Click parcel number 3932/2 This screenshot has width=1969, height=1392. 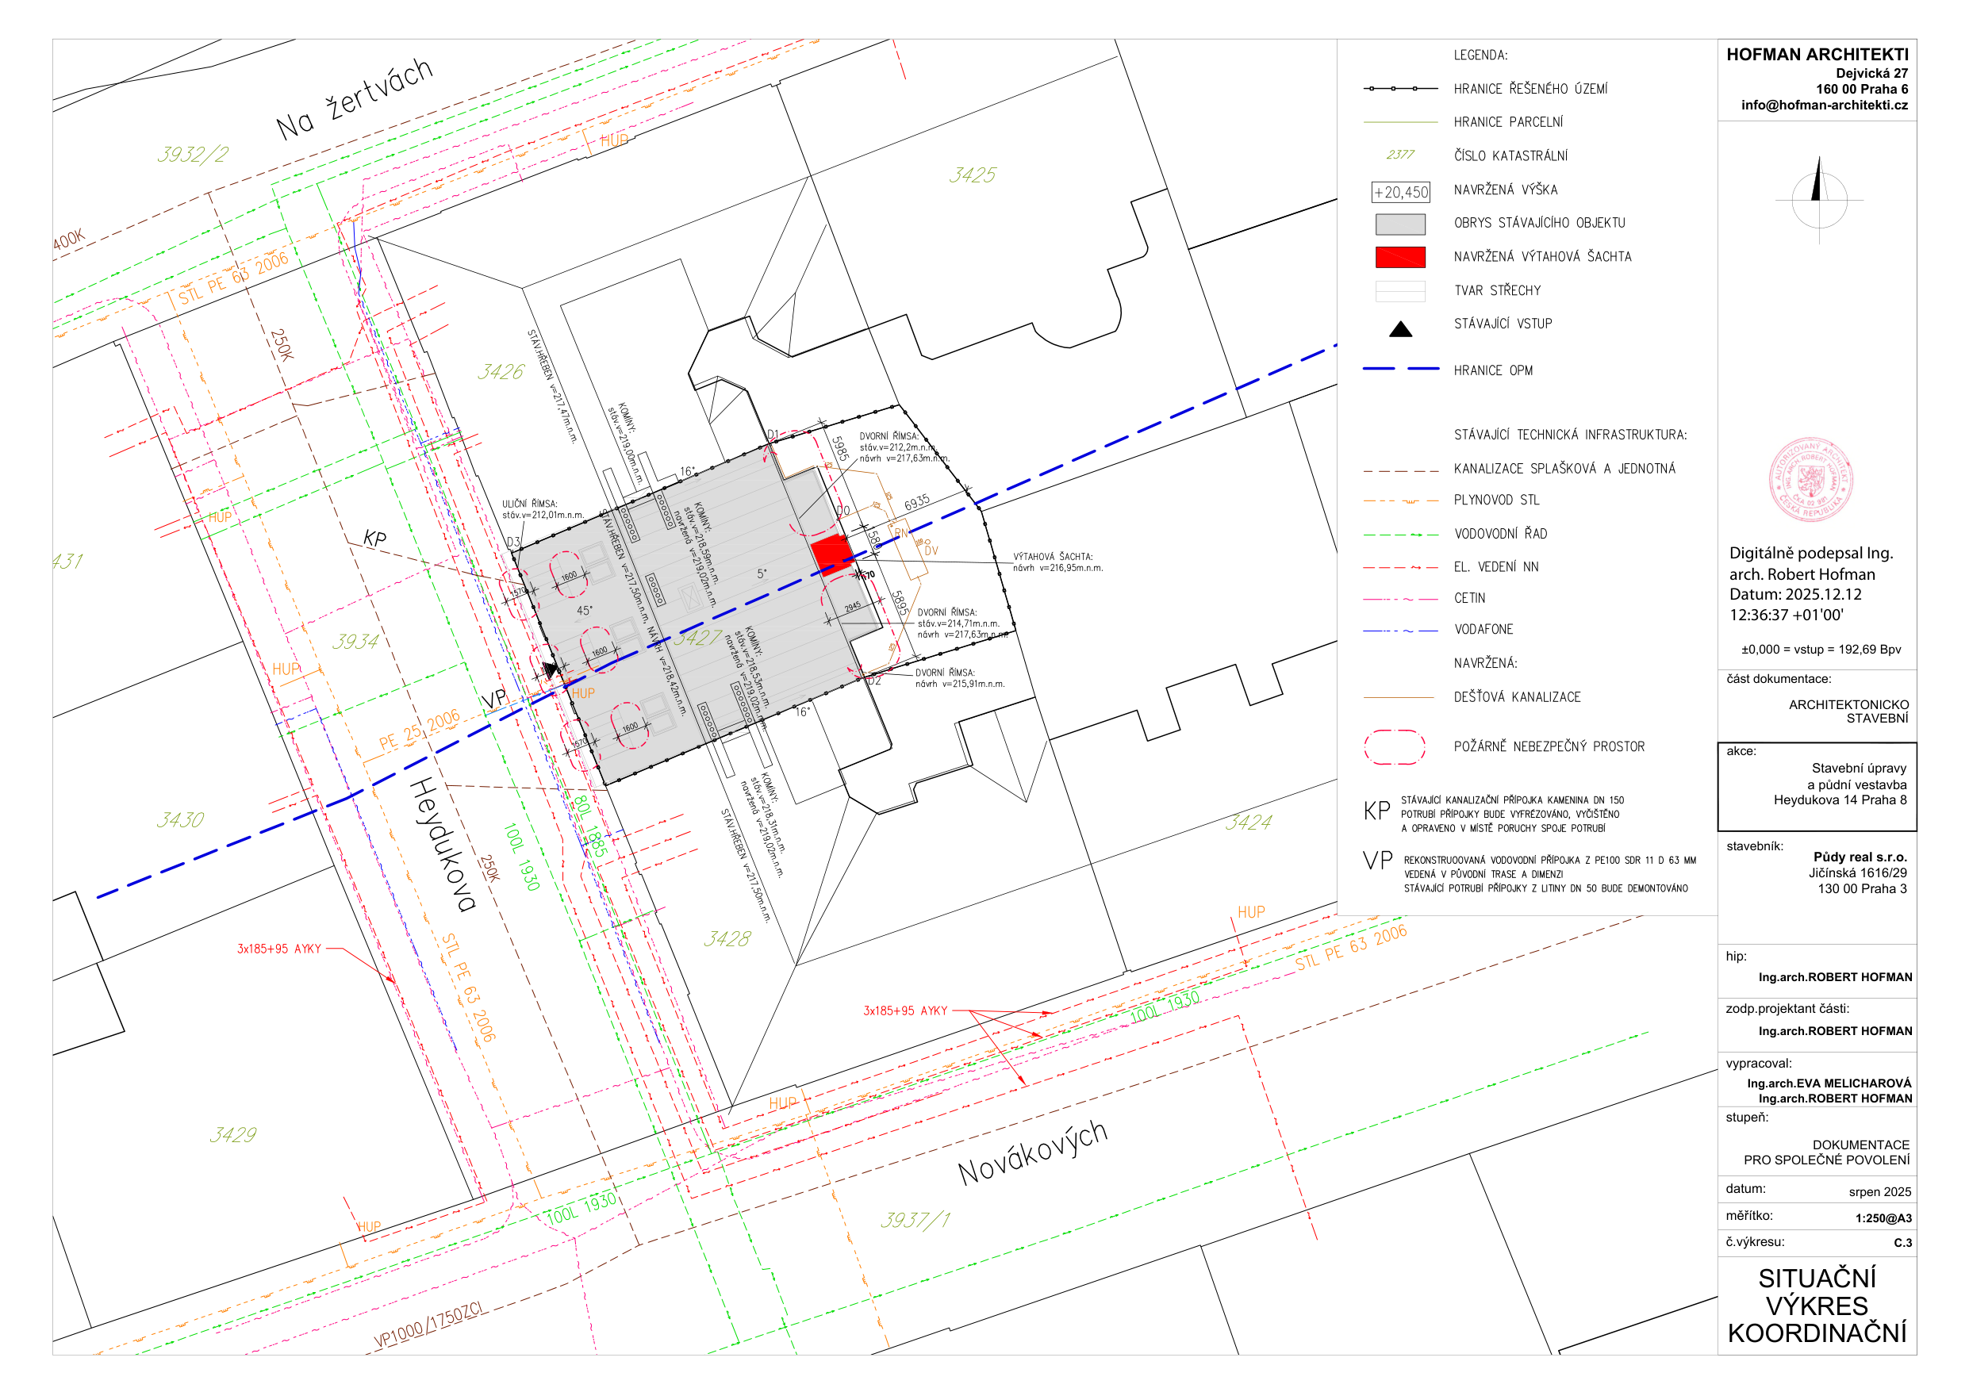tap(193, 155)
